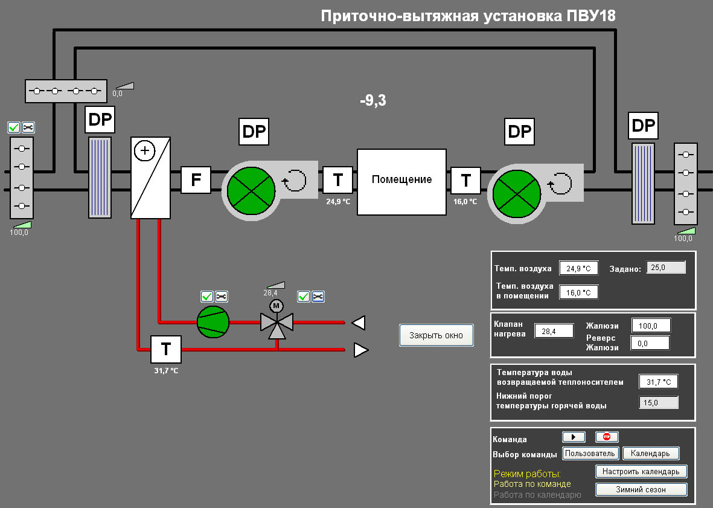The image size is (713, 508).
Task: Open the wrench settings icon for the intake damper
Action: click(28, 127)
